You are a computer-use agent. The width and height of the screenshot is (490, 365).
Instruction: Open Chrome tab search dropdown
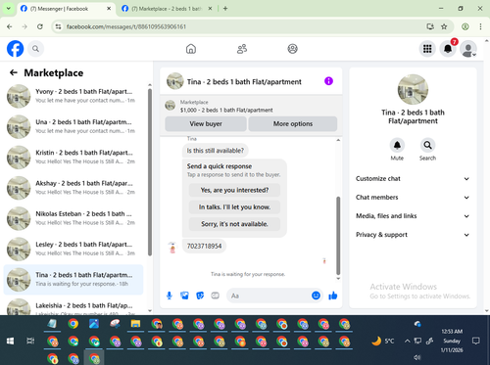(x=9, y=9)
